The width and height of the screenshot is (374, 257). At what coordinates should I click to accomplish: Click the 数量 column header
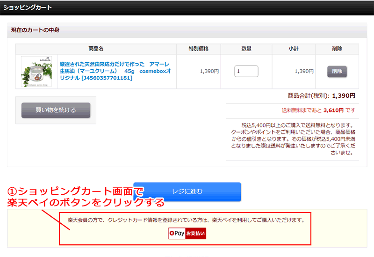pyautogui.click(x=246, y=49)
